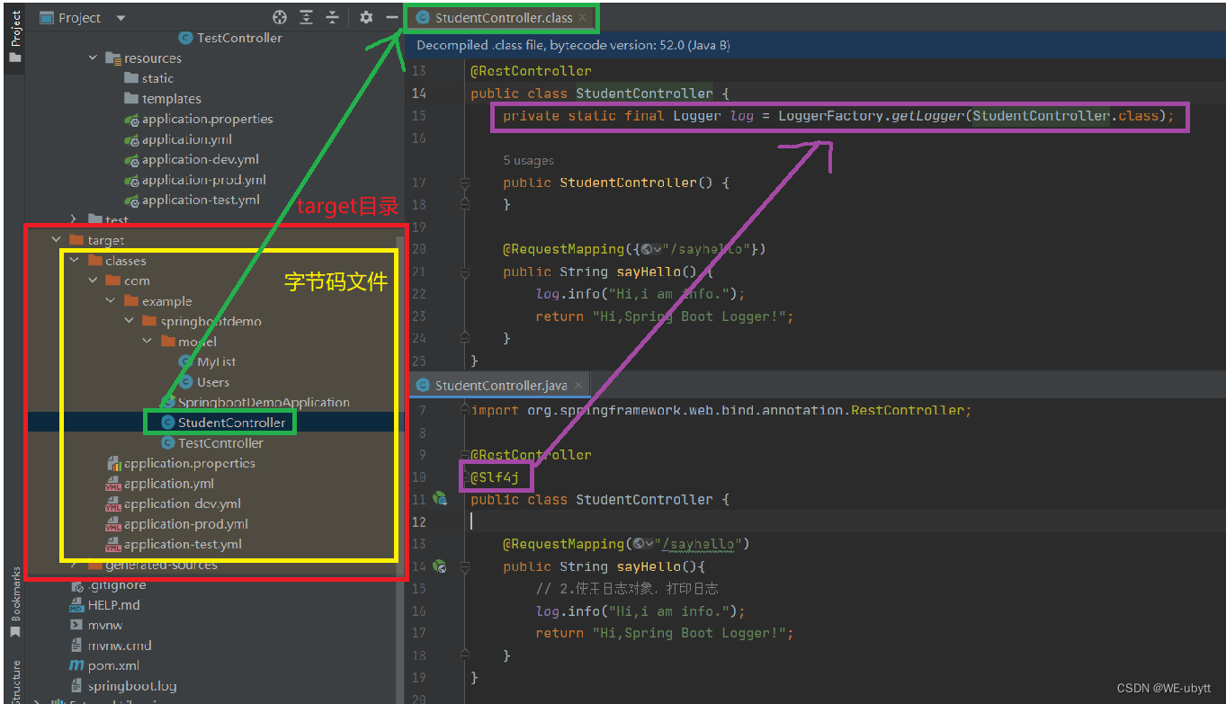
Task: Close the StudentController.class tab
Action: point(583,18)
